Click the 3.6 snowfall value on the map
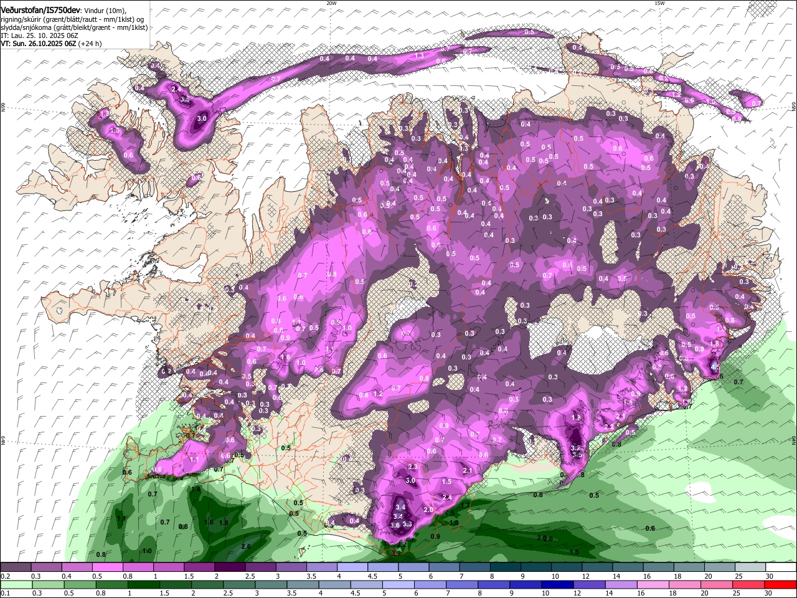The height and width of the screenshot is (598, 797). 395,525
